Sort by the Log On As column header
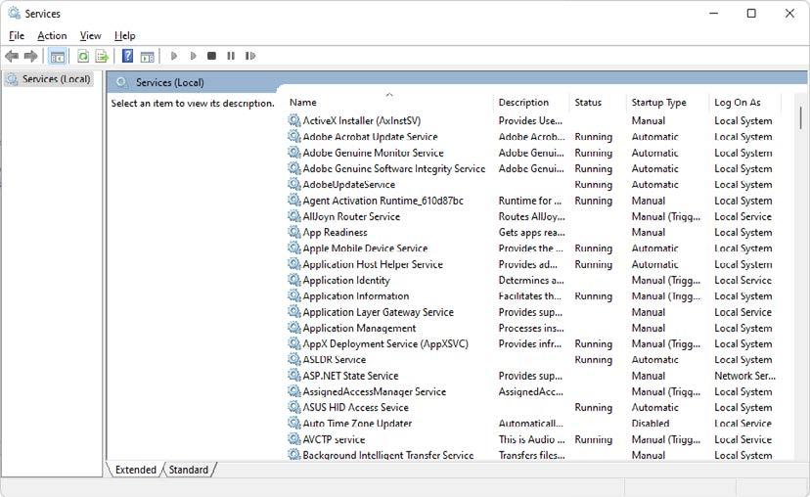 [744, 103]
